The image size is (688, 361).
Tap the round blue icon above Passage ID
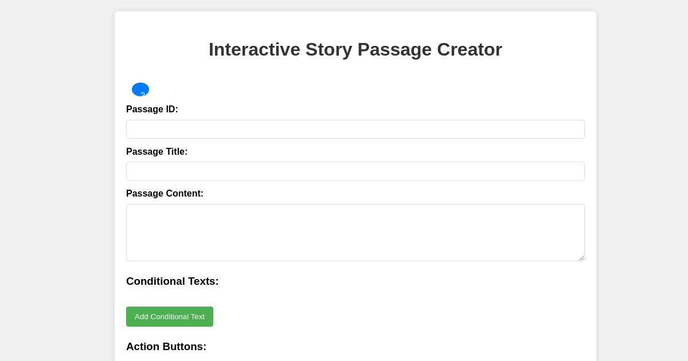[x=140, y=90]
